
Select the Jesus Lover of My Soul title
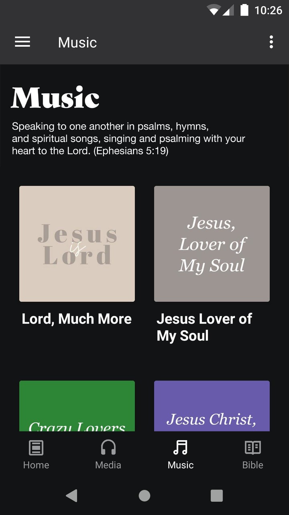point(204,327)
